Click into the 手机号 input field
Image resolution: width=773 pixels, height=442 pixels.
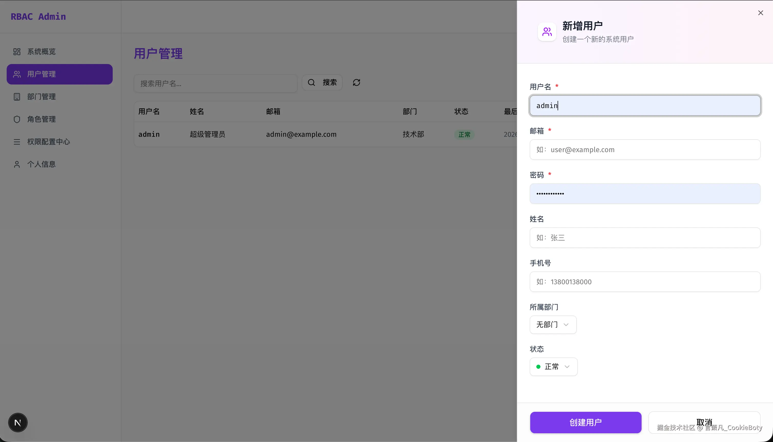pyautogui.click(x=645, y=282)
